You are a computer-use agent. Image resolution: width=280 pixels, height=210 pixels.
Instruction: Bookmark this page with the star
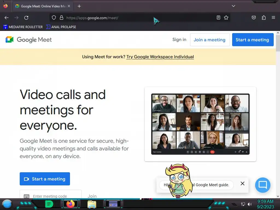tap(226, 17)
